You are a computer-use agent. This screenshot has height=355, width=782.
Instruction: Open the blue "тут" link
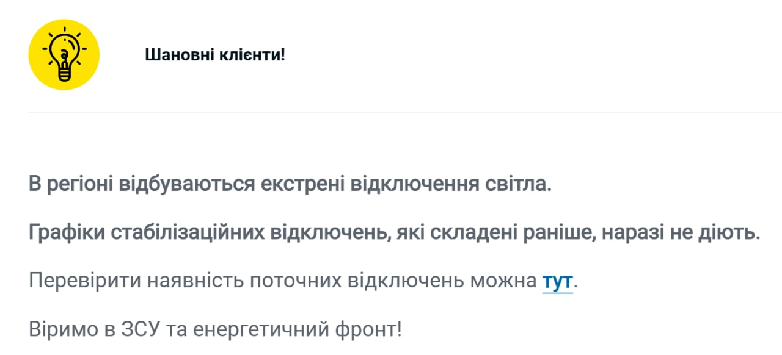[x=557, y=281]
